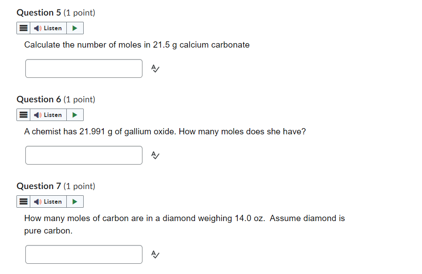Viewport: 422px width, 274px height.
Task: Open the ReadSpeaker options menu for Question 6
Action: tap(23, 114)
